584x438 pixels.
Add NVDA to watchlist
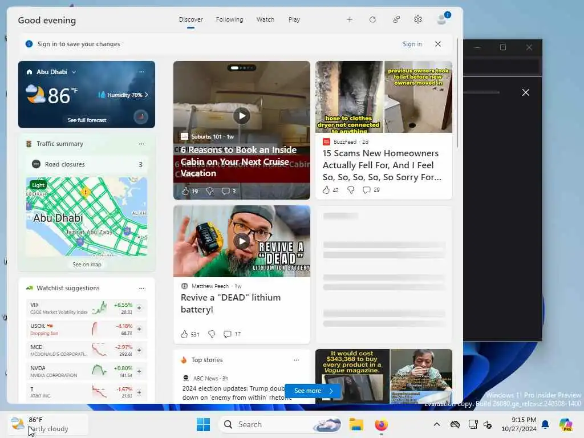click(x=139, y=371)
